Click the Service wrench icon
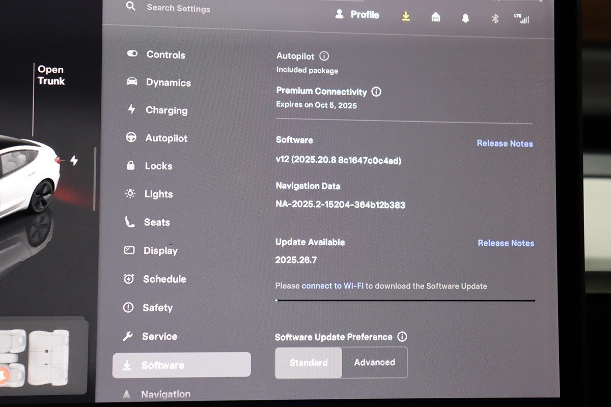This screenshot has height=407, width=611. 128,336
